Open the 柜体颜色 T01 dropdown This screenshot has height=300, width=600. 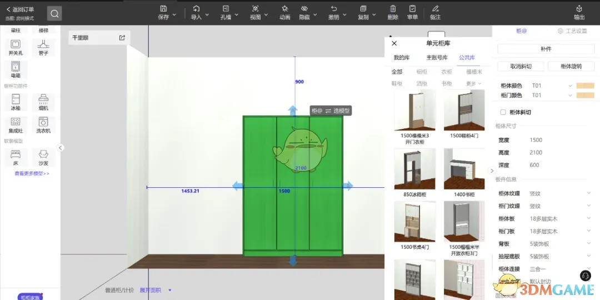click(x=552, y=86)
